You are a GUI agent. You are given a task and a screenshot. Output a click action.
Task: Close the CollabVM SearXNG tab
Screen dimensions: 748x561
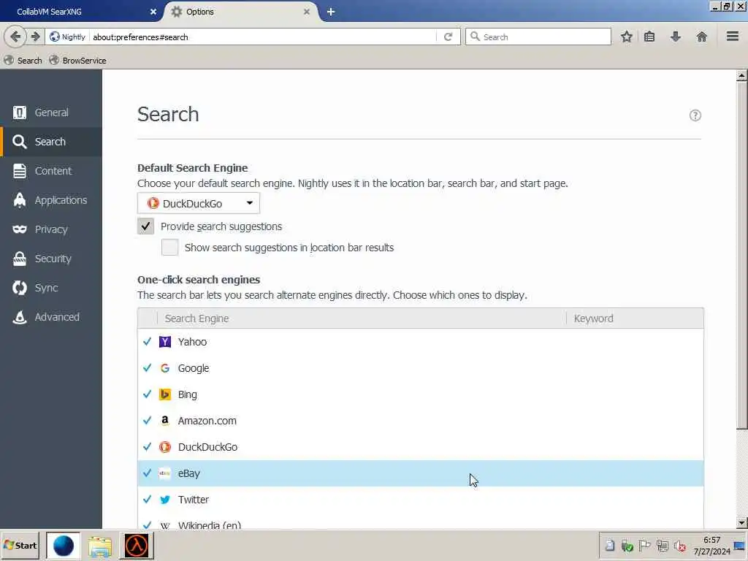[153, 12]
